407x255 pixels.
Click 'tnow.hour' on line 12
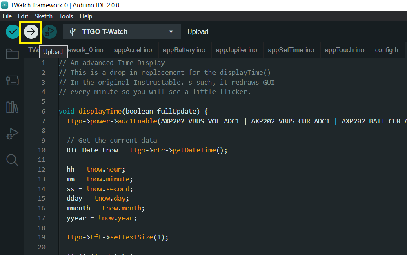pos(104,170)
